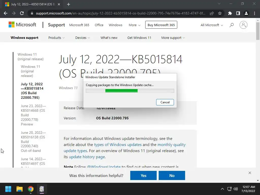This screenshot has width=260, height=195.
Task: Open Chrome three-dot menu
Action: (x=254, y=13)
